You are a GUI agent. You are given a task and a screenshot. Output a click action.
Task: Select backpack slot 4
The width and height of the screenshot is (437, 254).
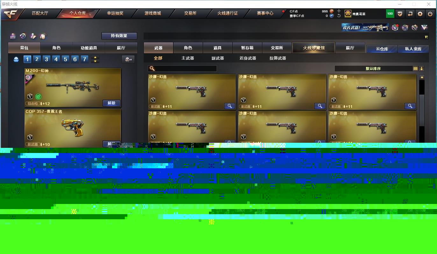[x=56, y=59]
